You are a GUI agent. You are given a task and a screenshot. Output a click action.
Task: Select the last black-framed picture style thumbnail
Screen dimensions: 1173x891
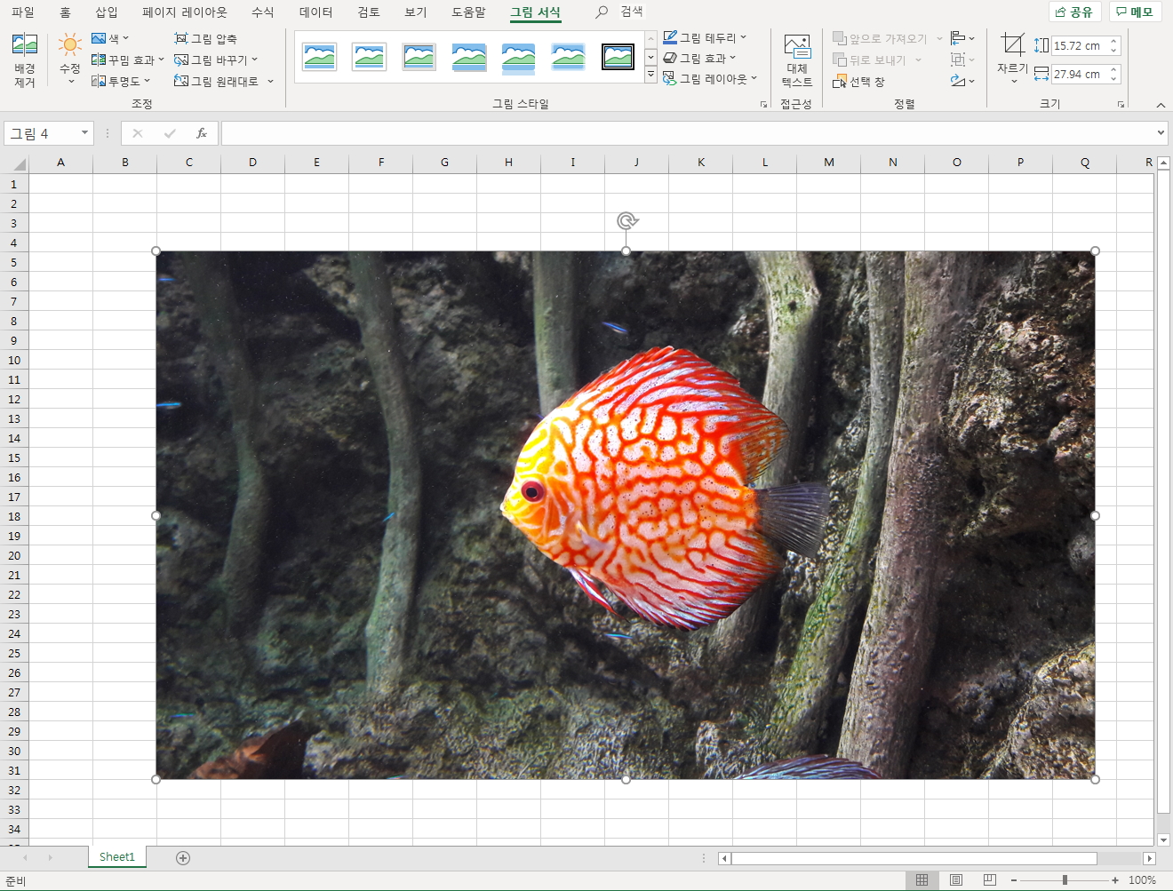pyautogui.click(x=618, y=57)
